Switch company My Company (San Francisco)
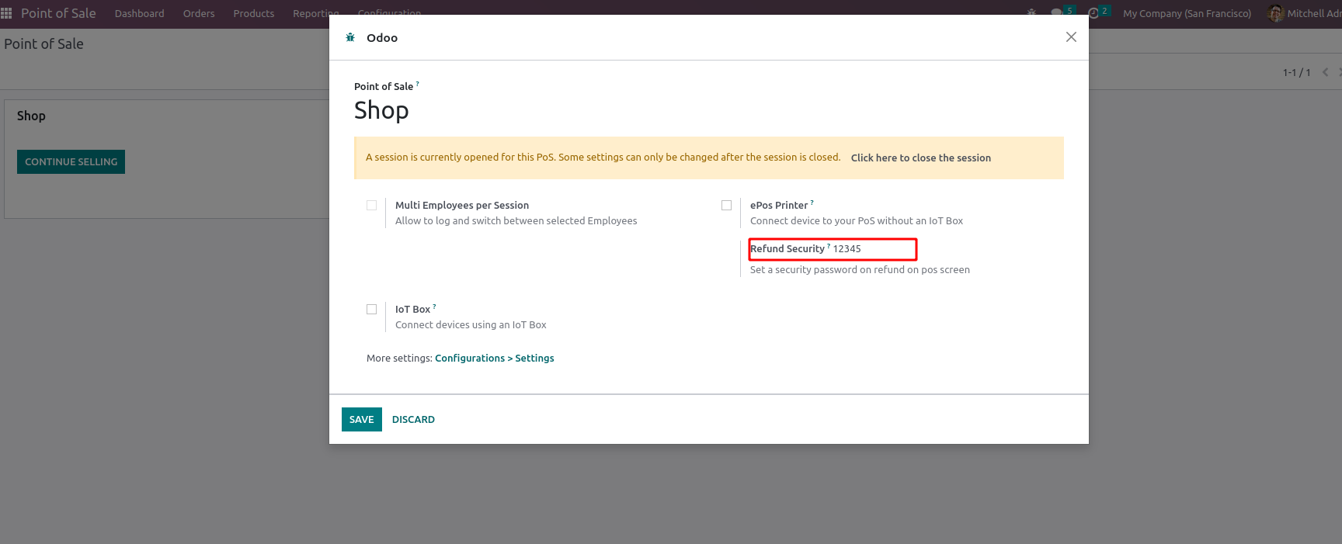The height and width of the screenshot is (544, 1342). [1187, 13]
